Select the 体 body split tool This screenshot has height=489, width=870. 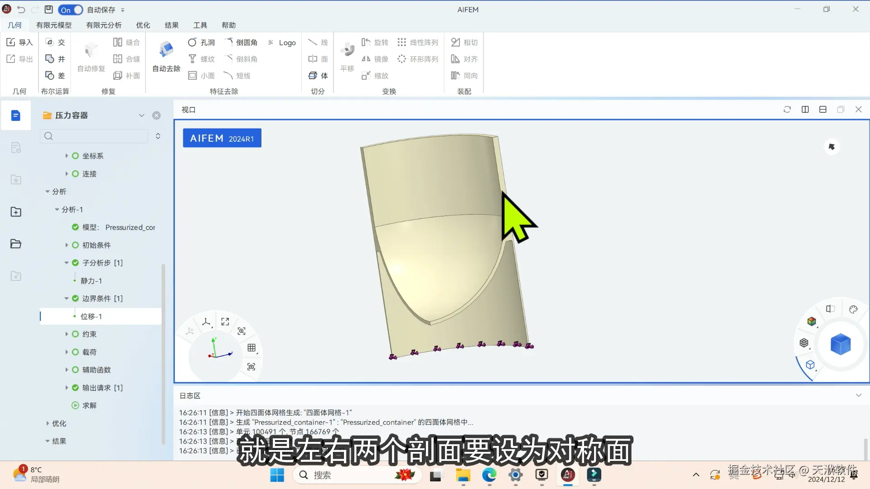(318, 76)
